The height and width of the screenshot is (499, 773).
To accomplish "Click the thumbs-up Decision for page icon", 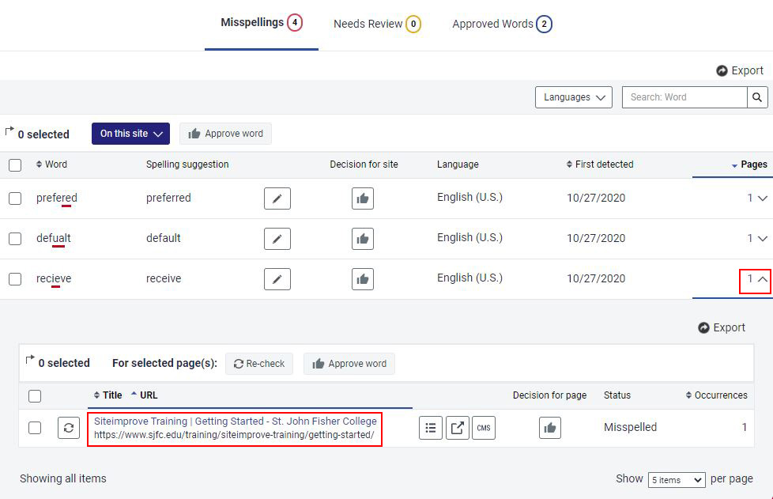I will pos(549,427).
